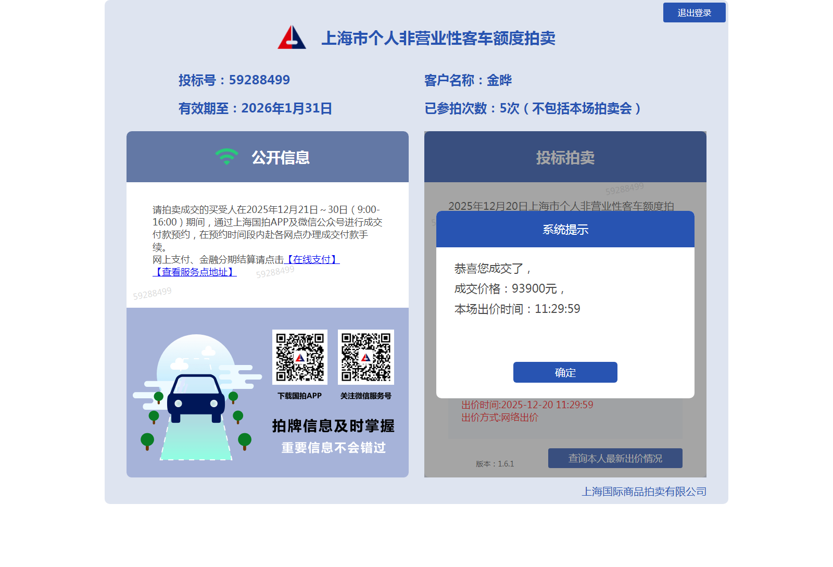Open the 【查看服务点地址】 link

(195, 272)
